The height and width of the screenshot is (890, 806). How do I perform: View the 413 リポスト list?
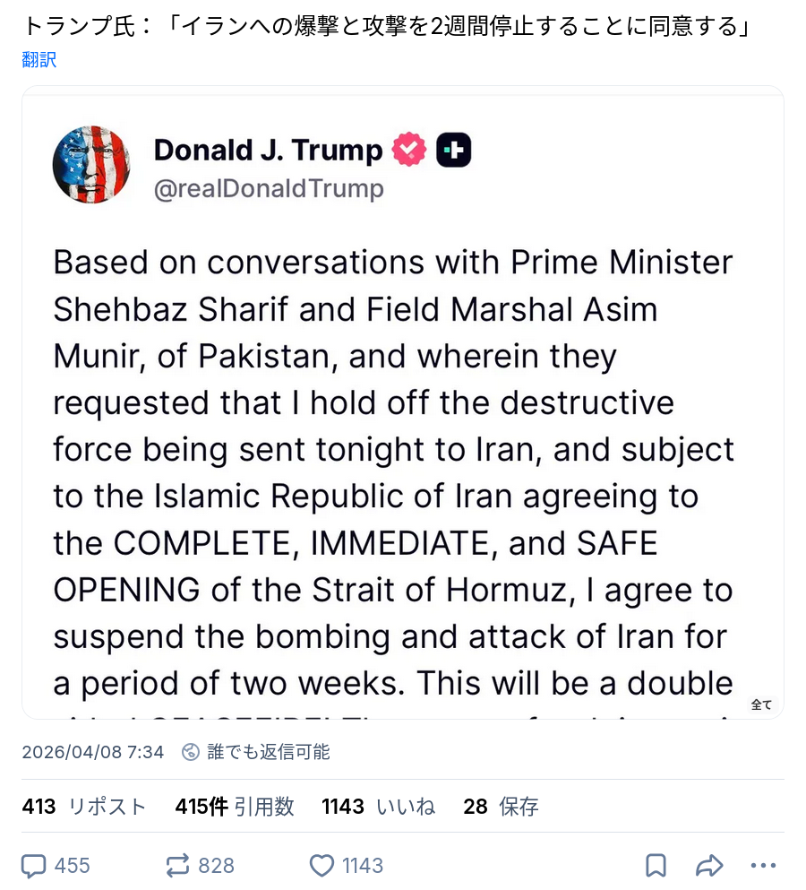coord(83,806)
